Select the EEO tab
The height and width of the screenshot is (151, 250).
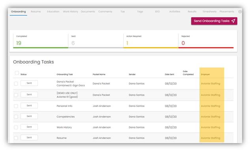157,11
